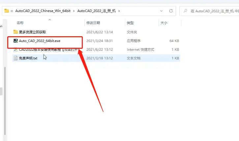Screen dimensions: 239x141
Task: Click the Auto_CAD_2022_64bit.exe application icon
Action: tap(15, 41)
